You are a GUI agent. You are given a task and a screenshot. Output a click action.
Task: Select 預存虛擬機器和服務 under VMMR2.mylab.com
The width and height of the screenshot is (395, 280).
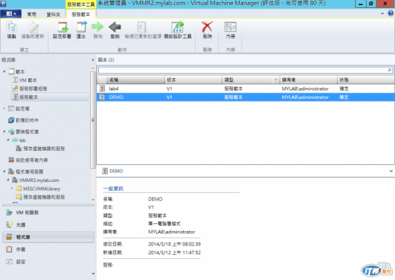[44, 197]
